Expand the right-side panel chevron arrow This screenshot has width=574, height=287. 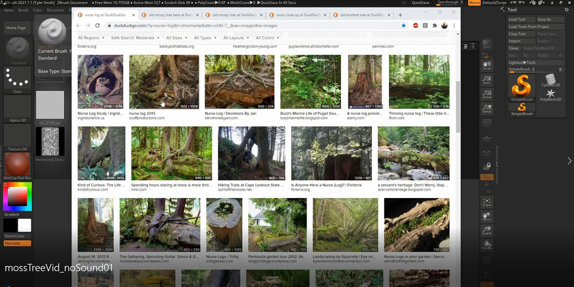coord(569,161)
